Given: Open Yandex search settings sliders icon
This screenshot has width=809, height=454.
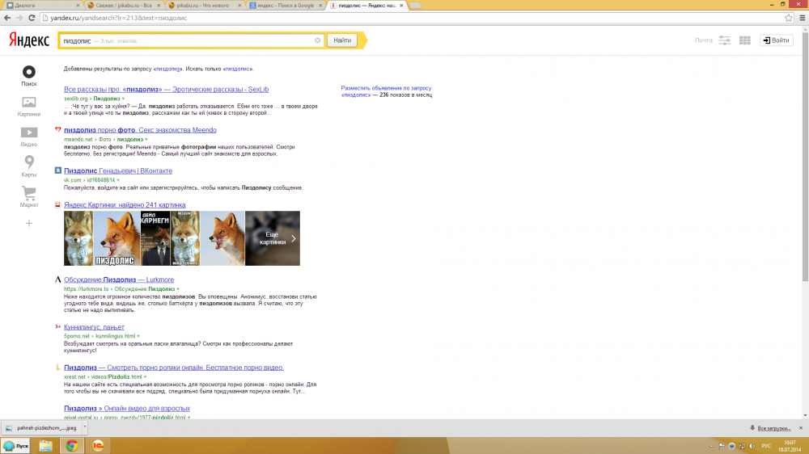Looking at the screenshot, I should pyautogui.click(x=725, y=40).
